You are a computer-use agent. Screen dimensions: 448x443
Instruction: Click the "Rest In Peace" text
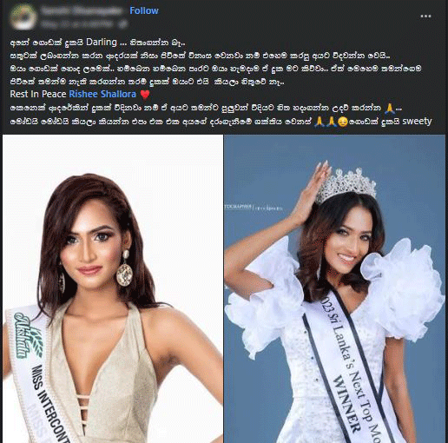38,94
